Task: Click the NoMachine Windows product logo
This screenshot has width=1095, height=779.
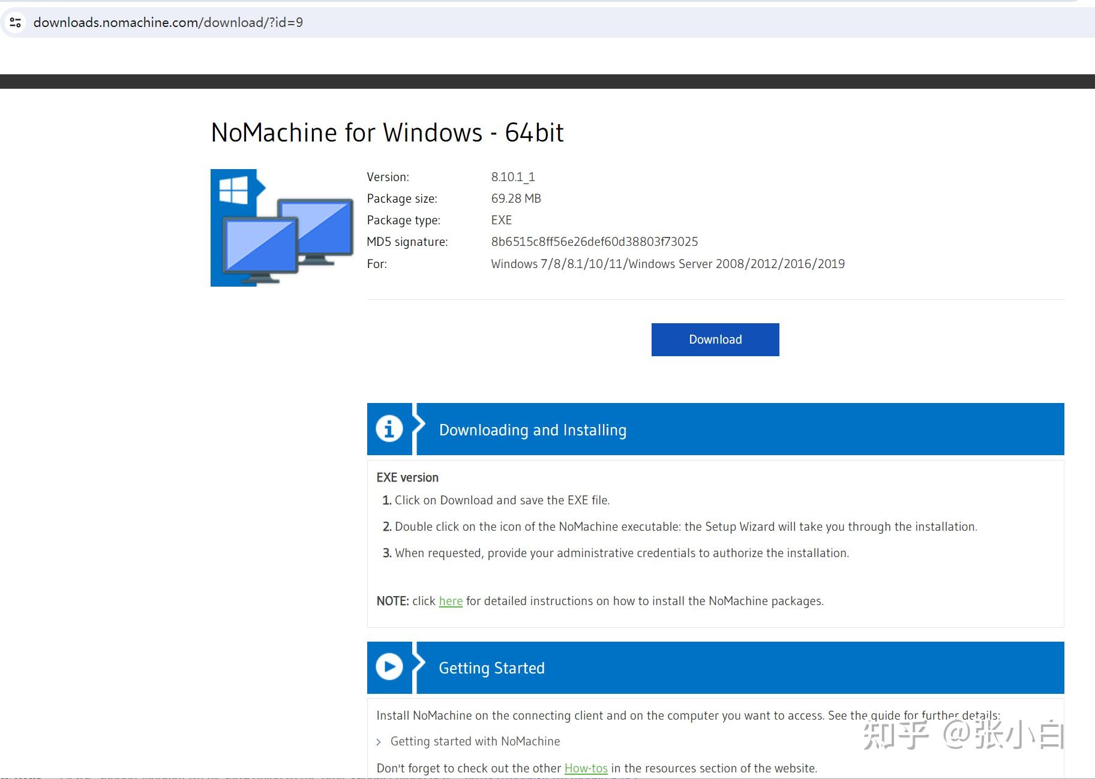Action: coord(282,228)
